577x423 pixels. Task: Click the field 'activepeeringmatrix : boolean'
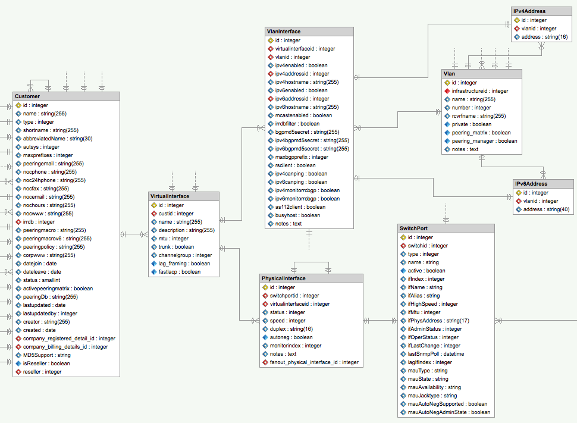click(58, 289)
